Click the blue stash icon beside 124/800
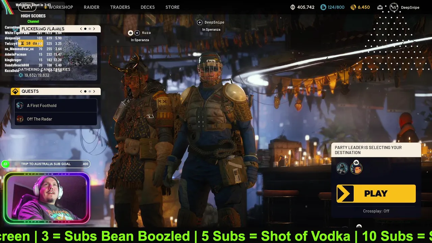Image resolution: width=432 pixels, height=243 pixels. (323, 7)
